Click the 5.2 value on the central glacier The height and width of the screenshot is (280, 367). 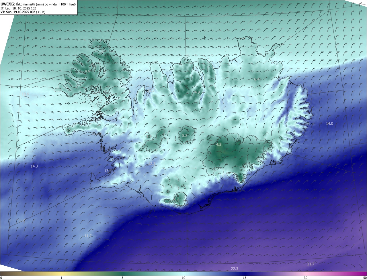click(x=185, y=135)
